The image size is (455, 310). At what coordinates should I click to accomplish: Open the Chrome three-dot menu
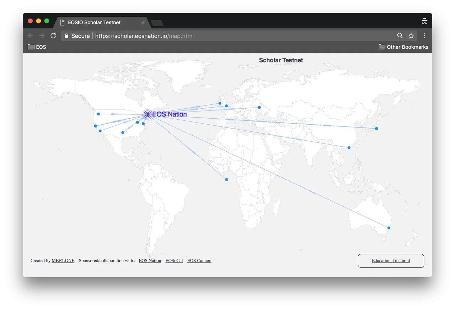pyautogui.click(x=424, y=36)
